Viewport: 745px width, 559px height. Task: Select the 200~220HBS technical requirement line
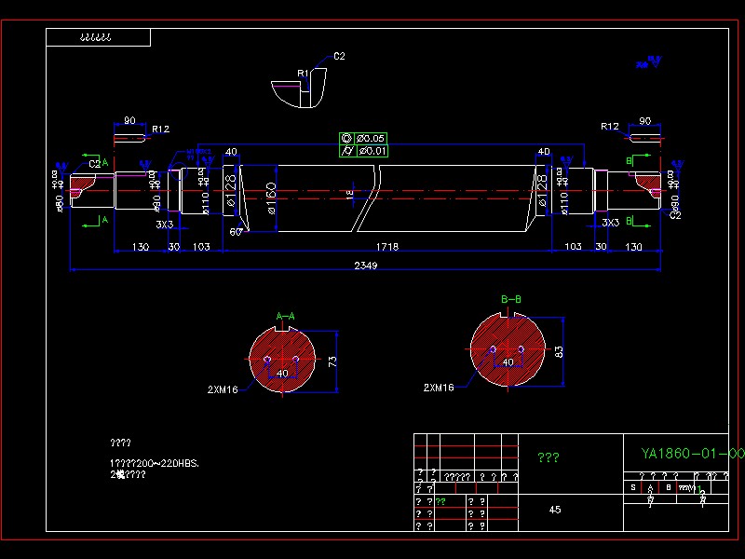pyautogui.click(x=155, y=463)
